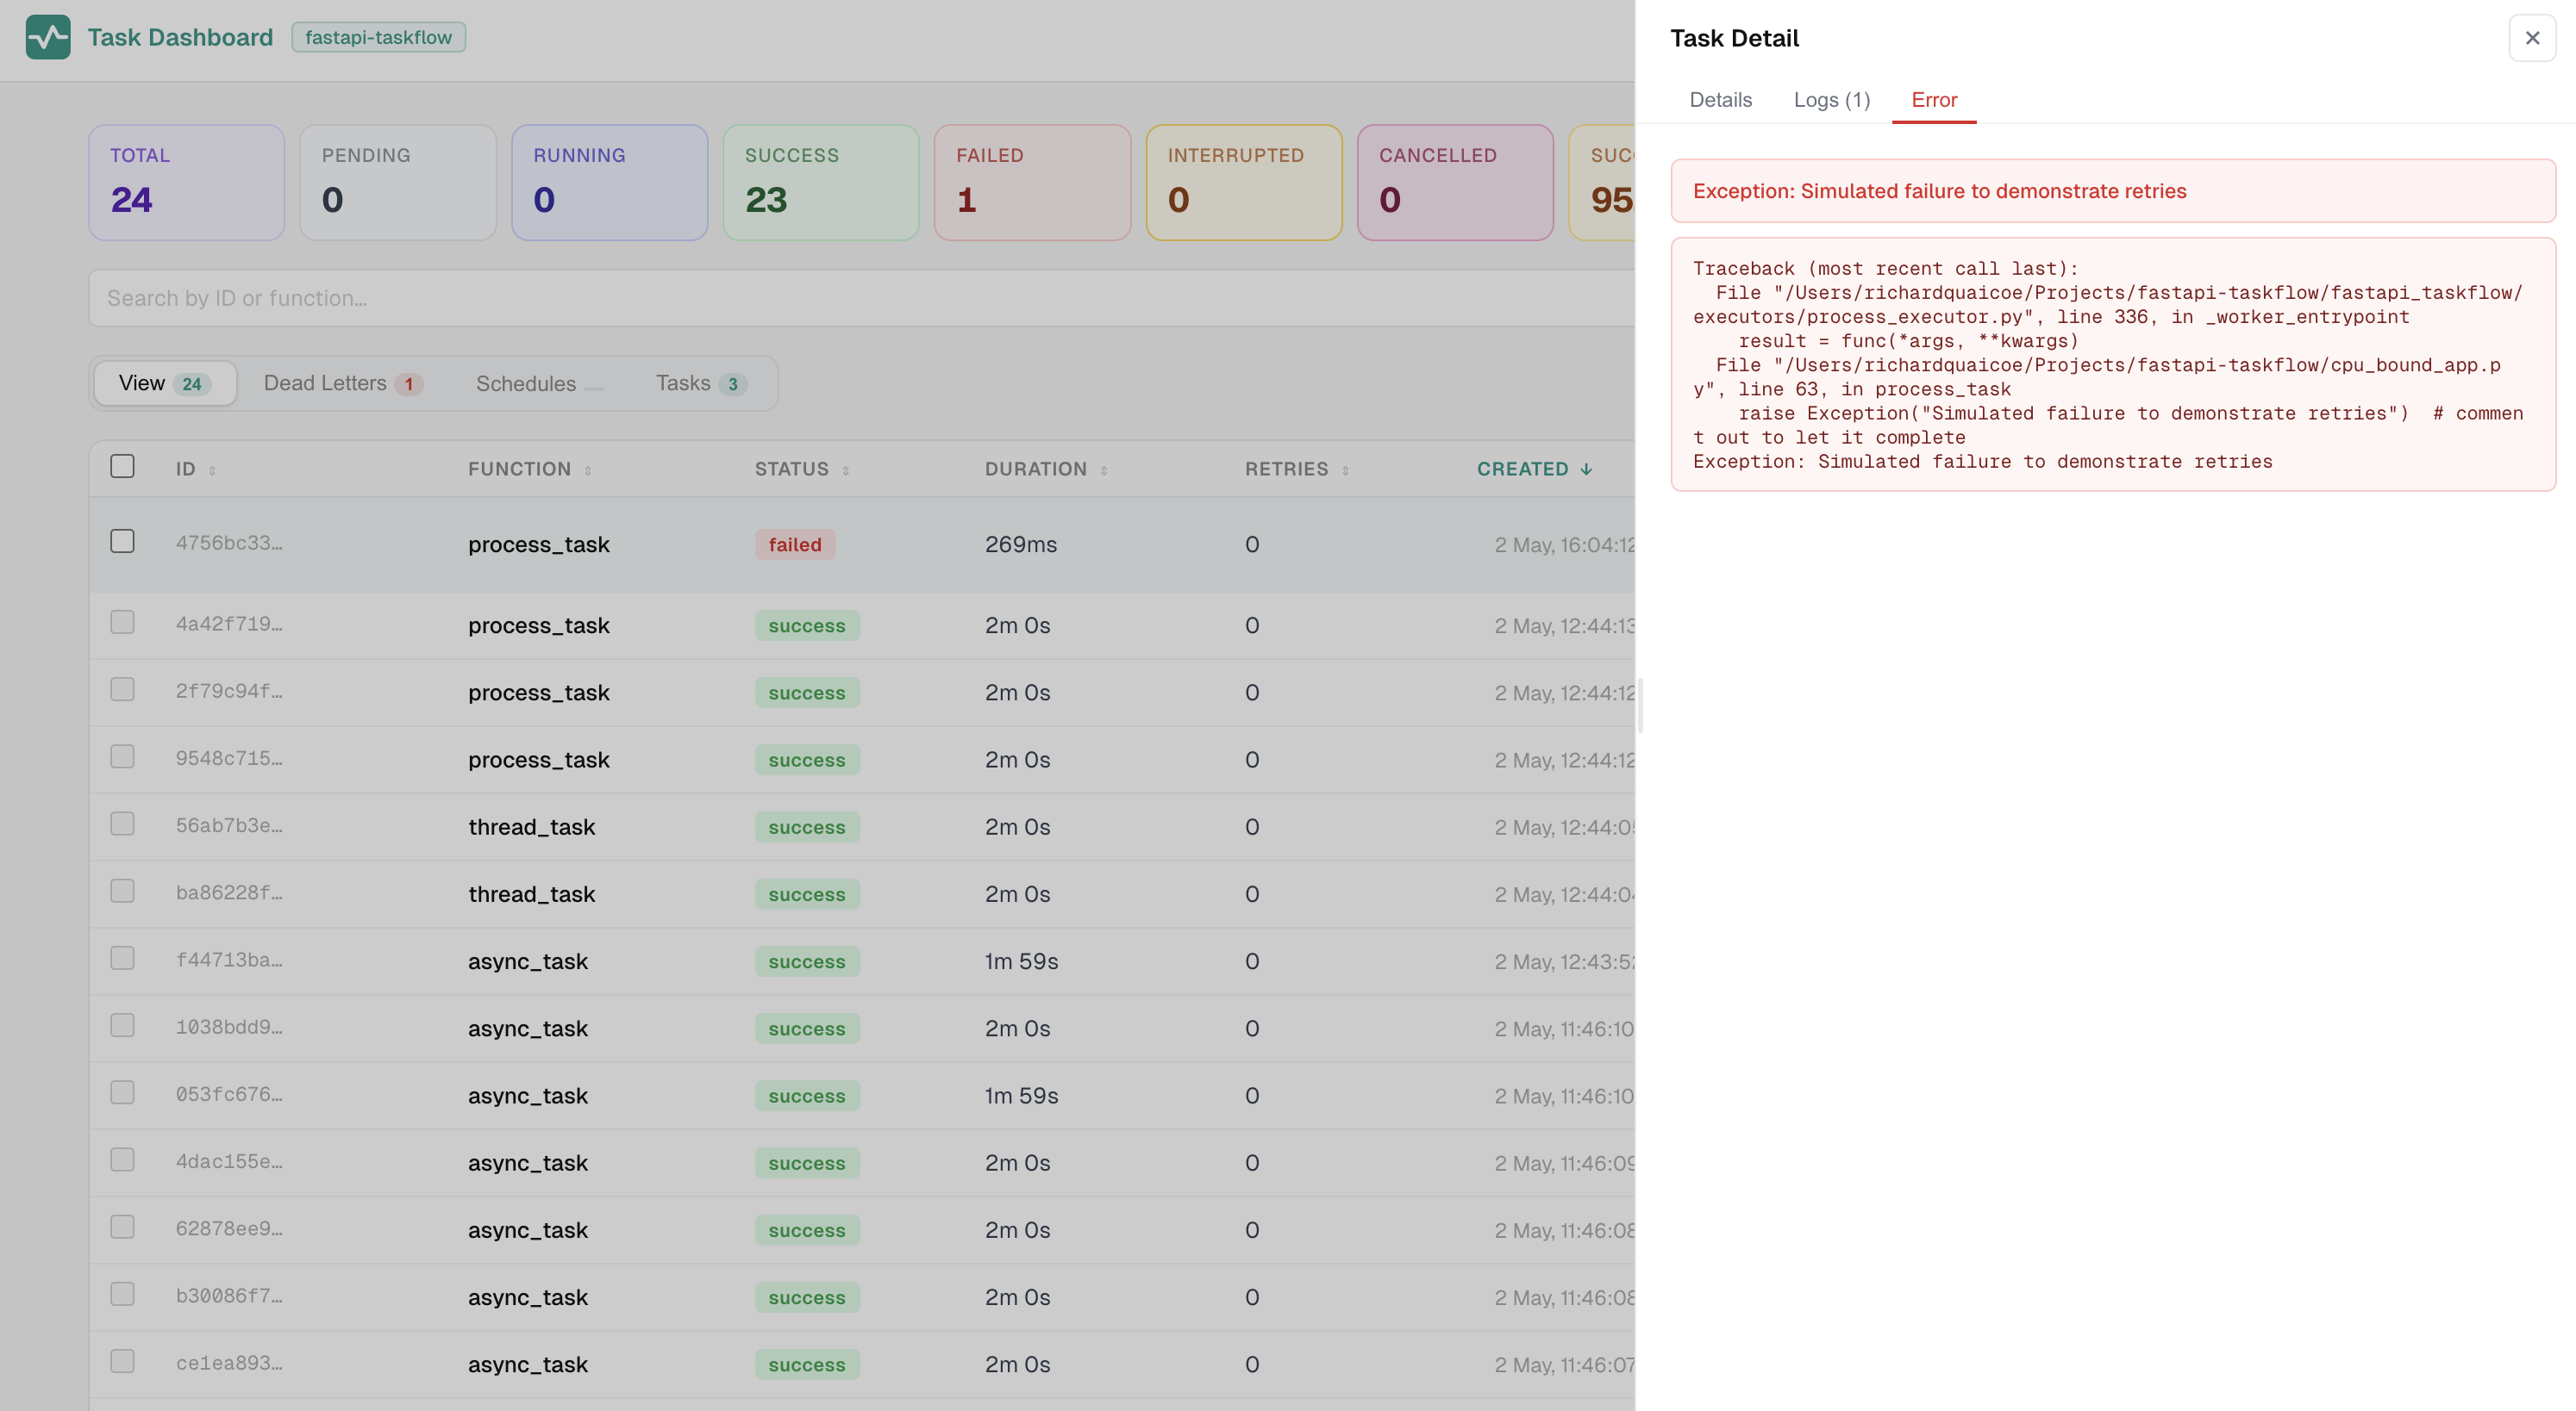
Task: Check the box for task ba86228f
Action: pyautogui.click(x=122, y=891)
